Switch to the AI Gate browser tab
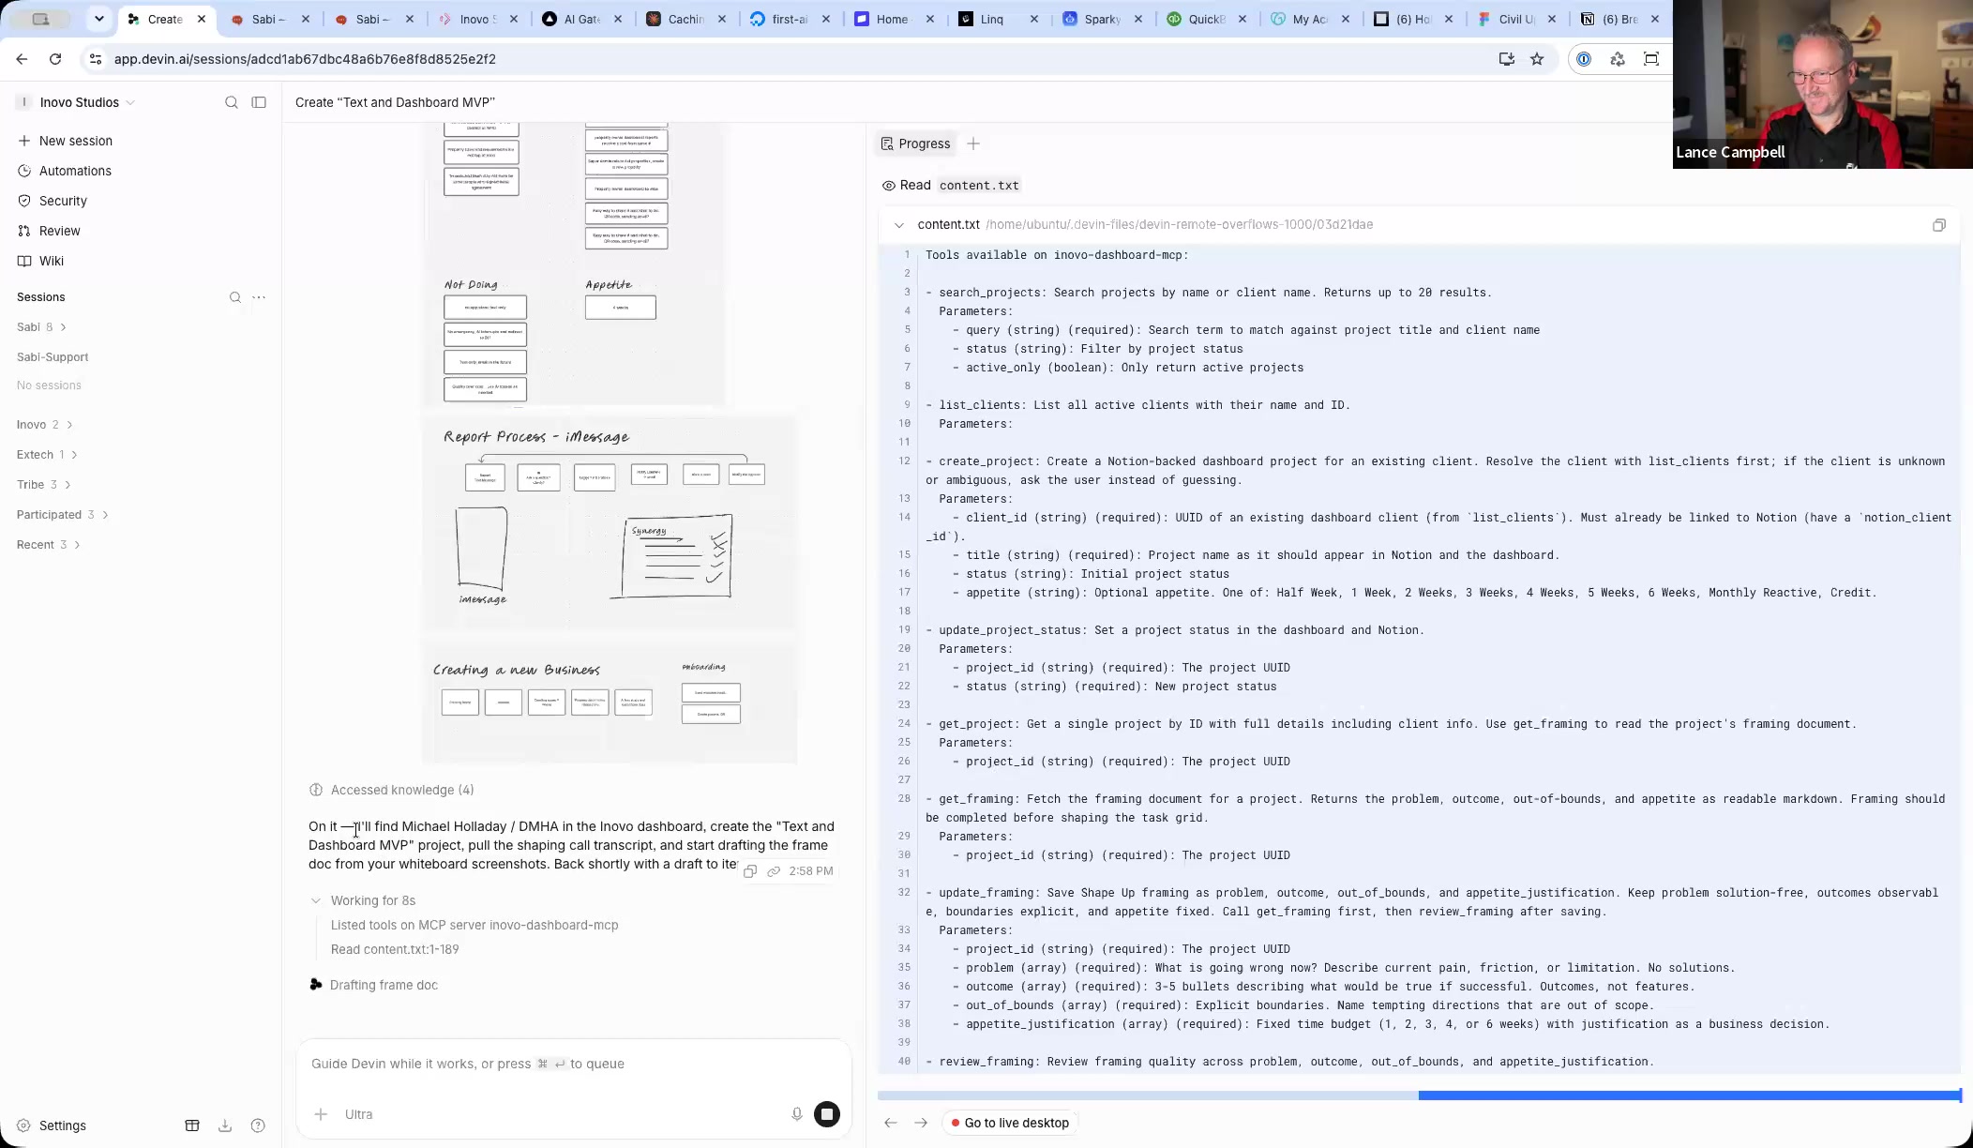The width and height of the screenshot is (1973, 1148). click(581, 19)
